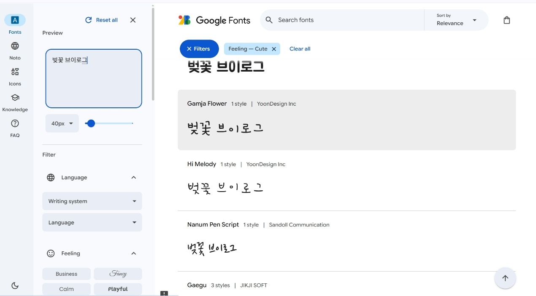Close the filters panel with X
The width and height of the screenshot is (536, 296).
(x=133, y=20)
